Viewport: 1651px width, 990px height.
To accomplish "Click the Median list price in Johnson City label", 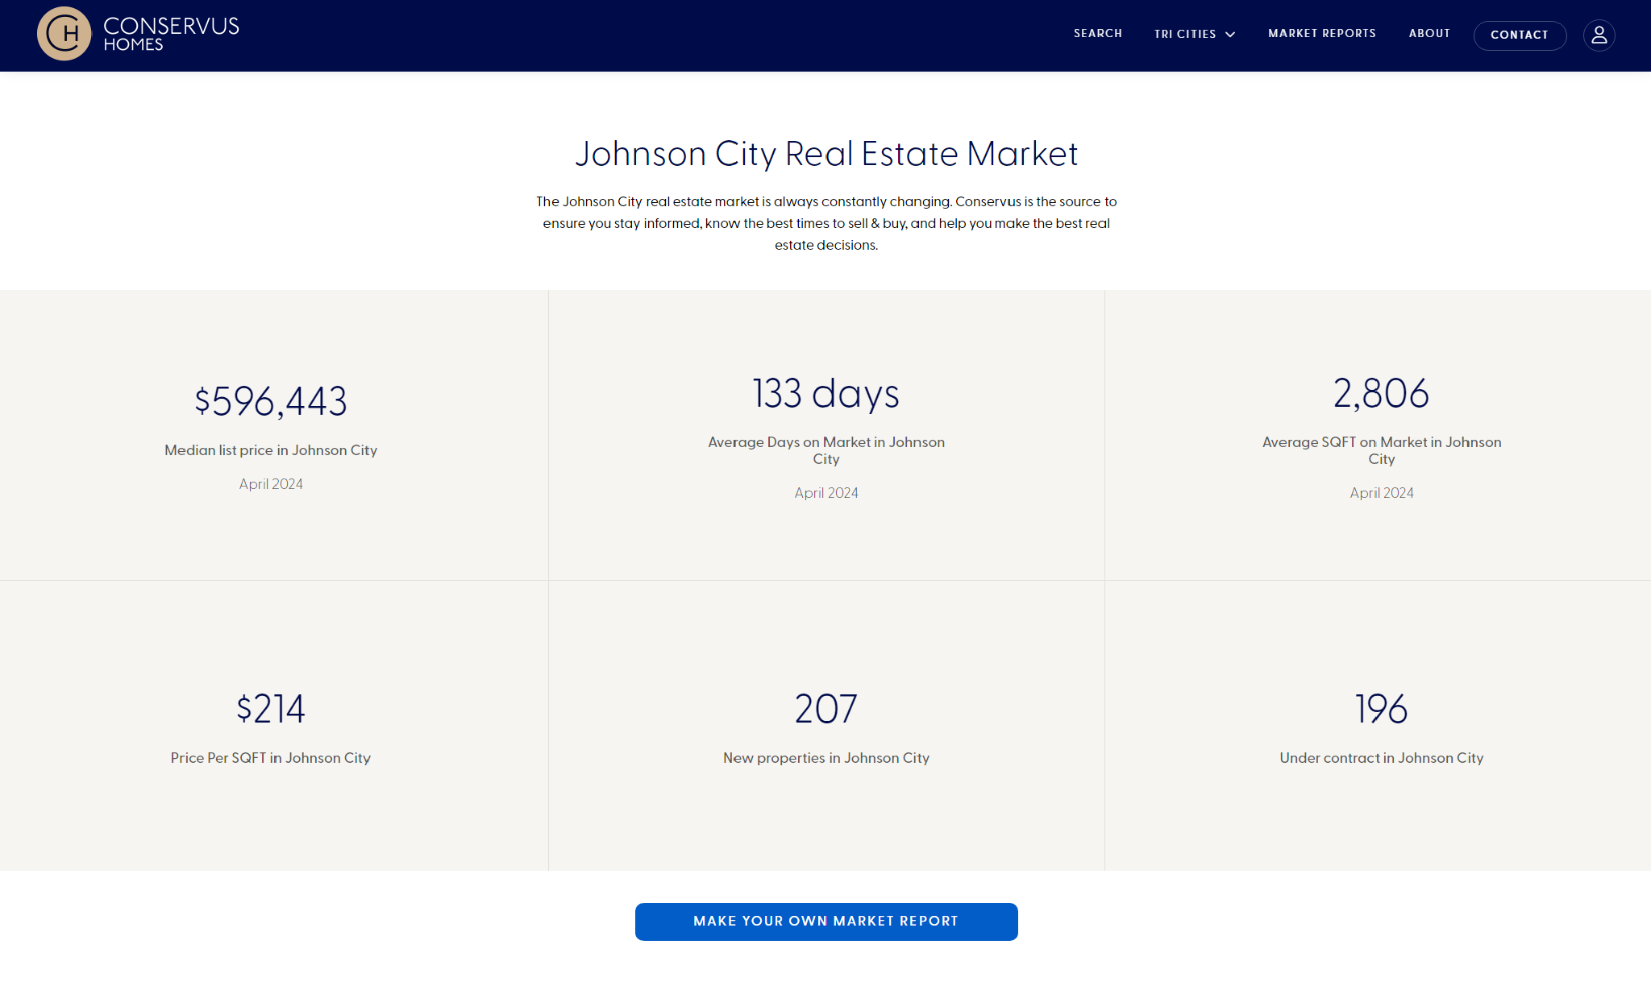I will [271, 450].
